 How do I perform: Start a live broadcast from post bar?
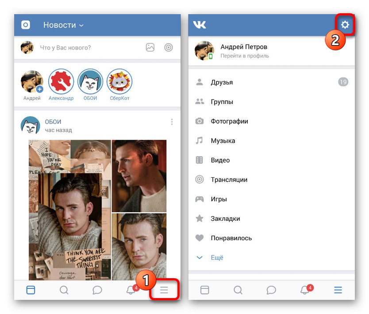coord(169,47)
